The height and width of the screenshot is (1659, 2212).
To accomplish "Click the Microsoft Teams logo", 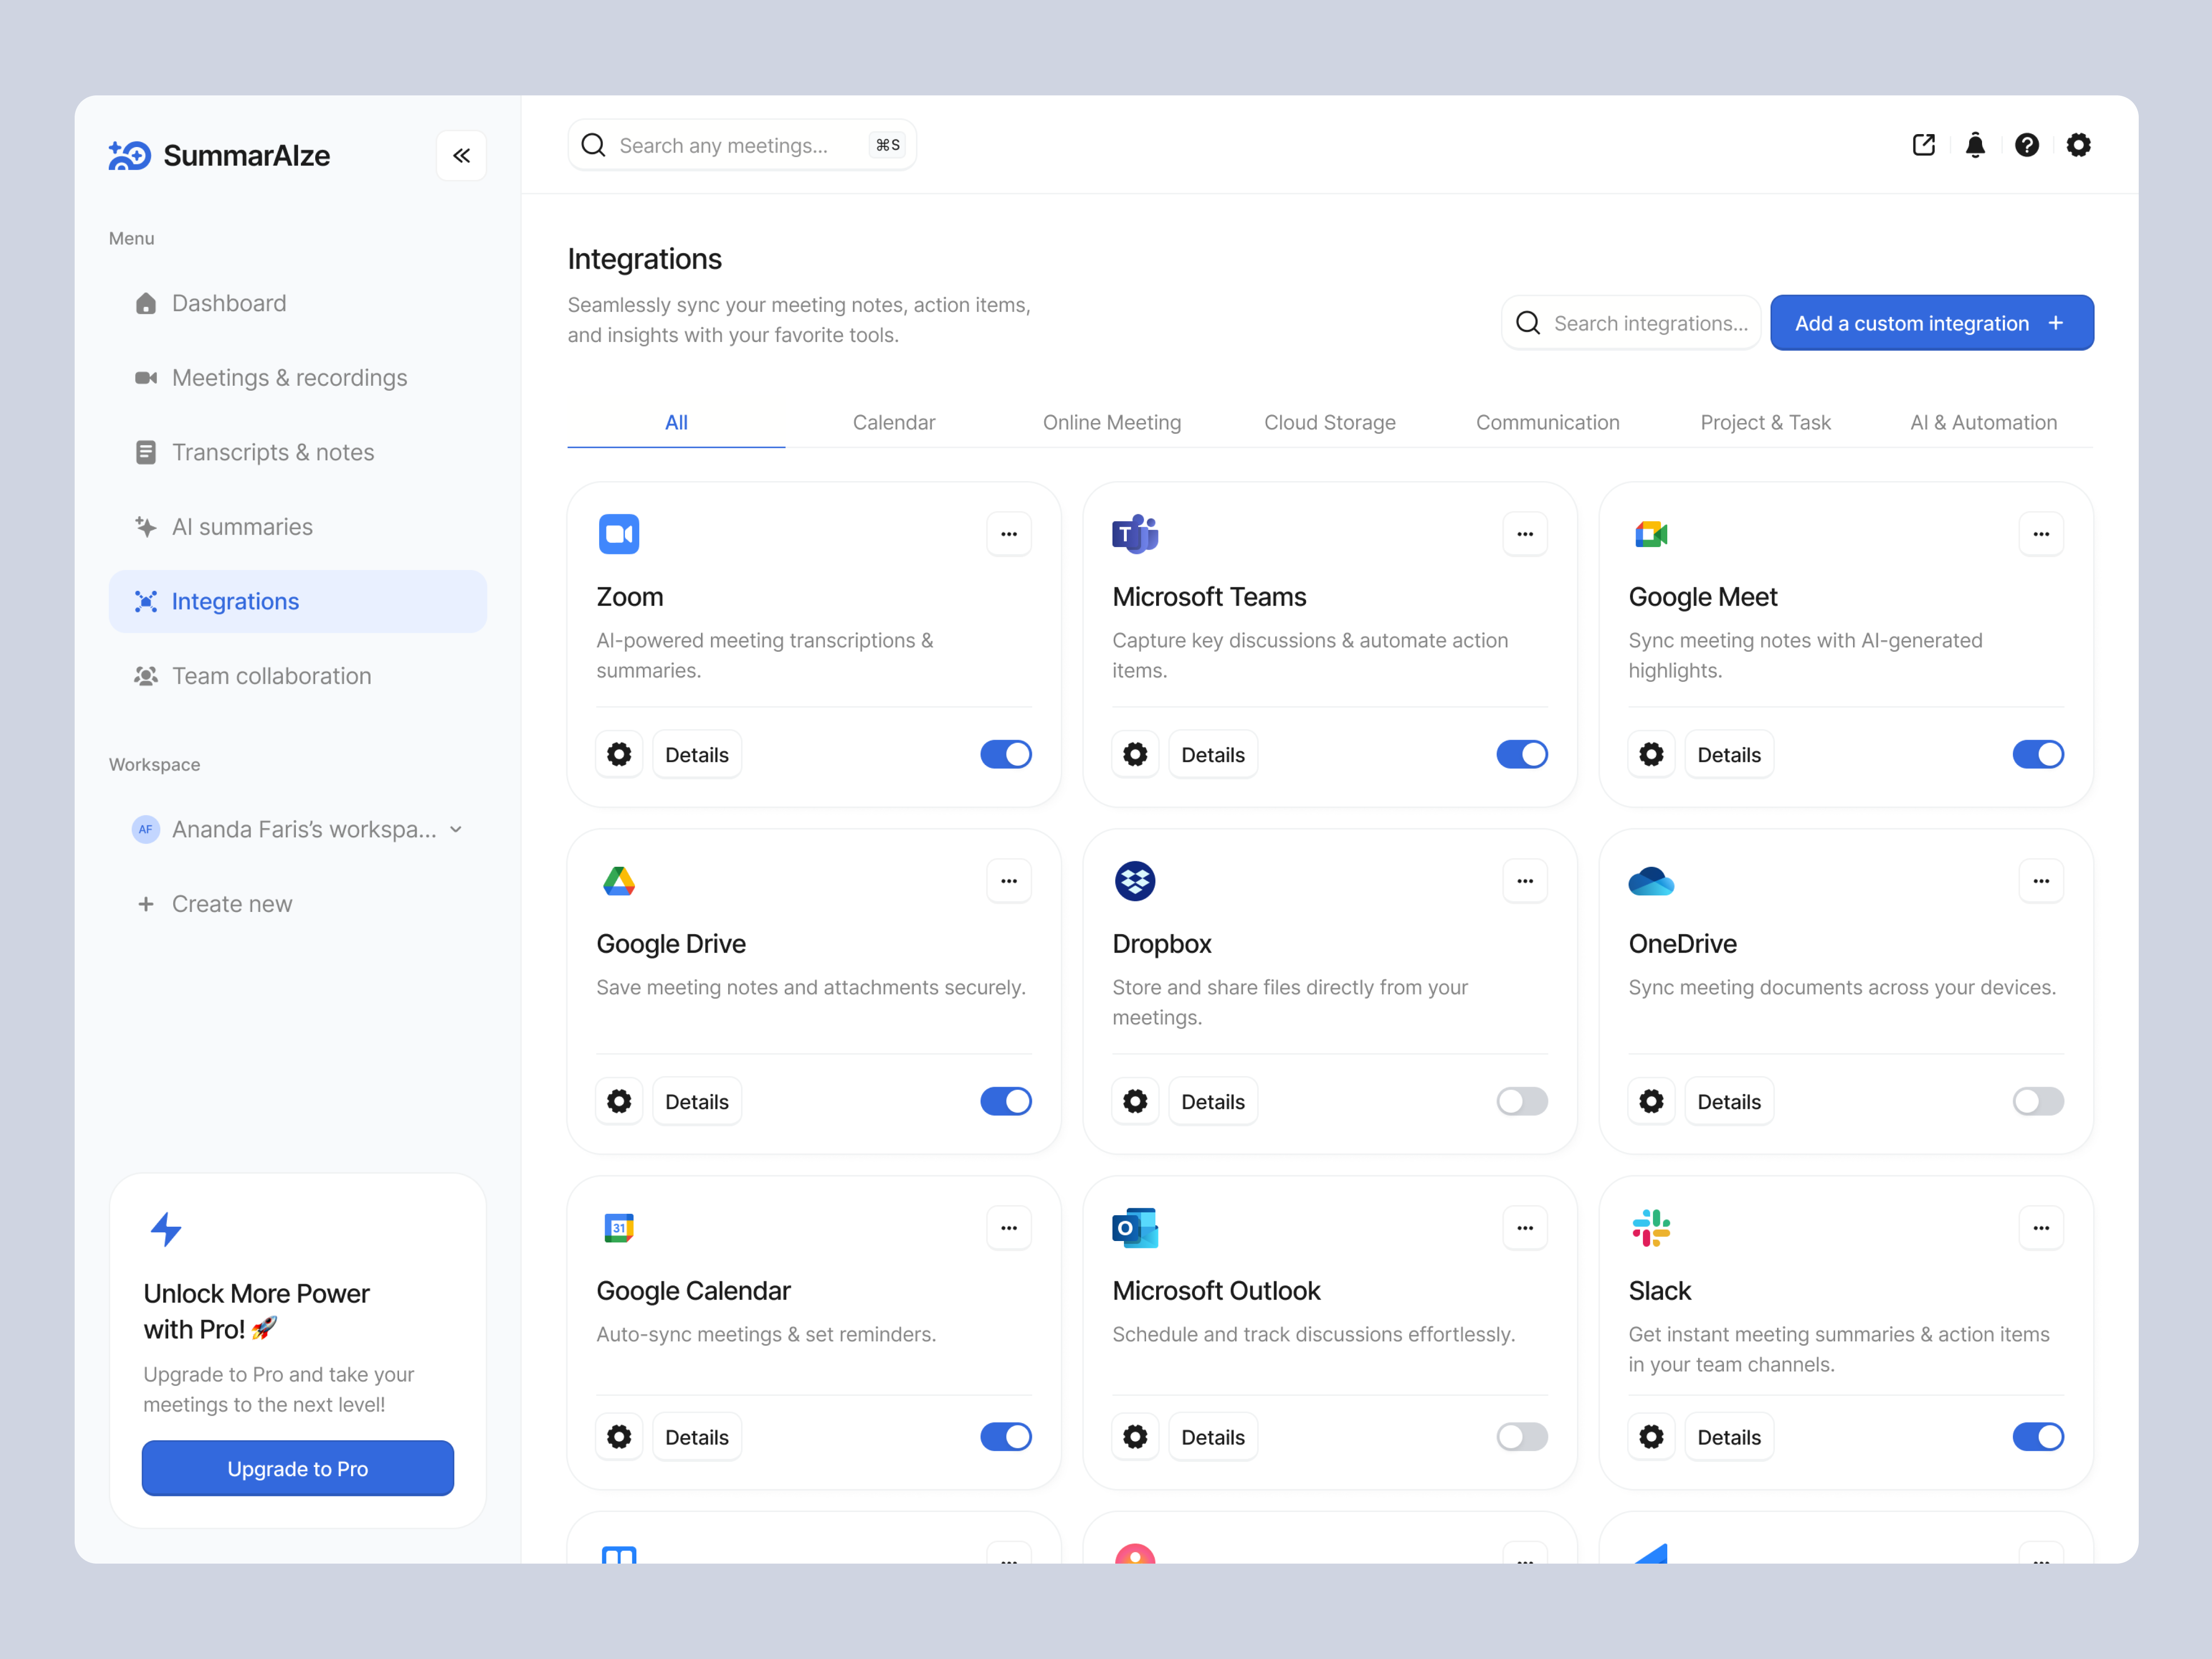I will (x=1135, y=533).
